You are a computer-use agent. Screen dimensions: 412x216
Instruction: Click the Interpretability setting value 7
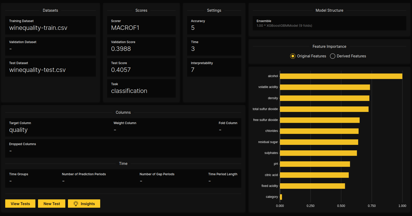193,70
